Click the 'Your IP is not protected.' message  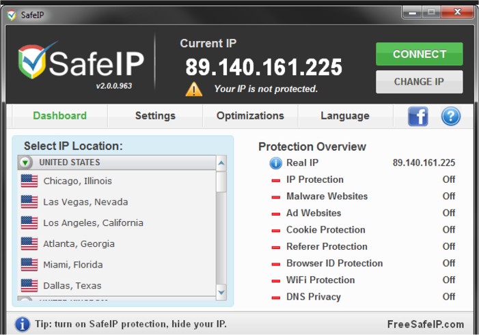click(x=266, y=89)
